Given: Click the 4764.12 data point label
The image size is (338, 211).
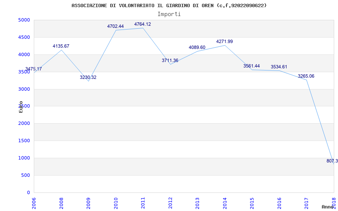Looking at the screenshot, I should tap(142, 24).
